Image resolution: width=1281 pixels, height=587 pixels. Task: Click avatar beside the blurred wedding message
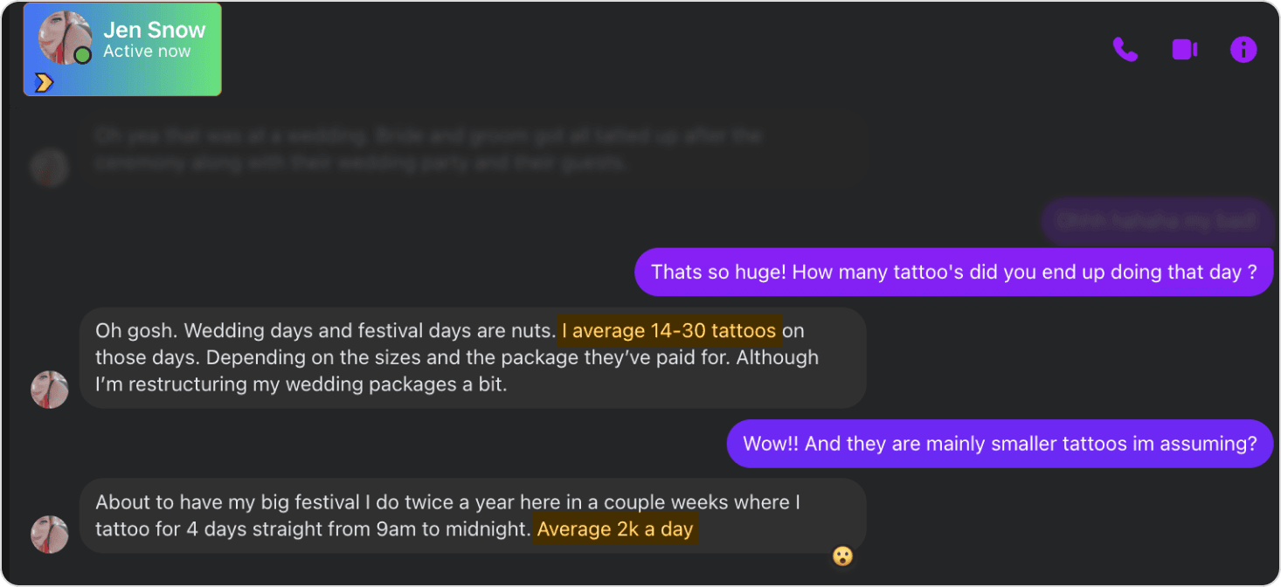[50, 168]
